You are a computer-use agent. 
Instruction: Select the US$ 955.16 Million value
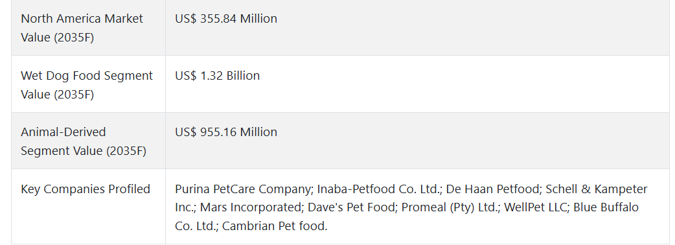[226, 132]
